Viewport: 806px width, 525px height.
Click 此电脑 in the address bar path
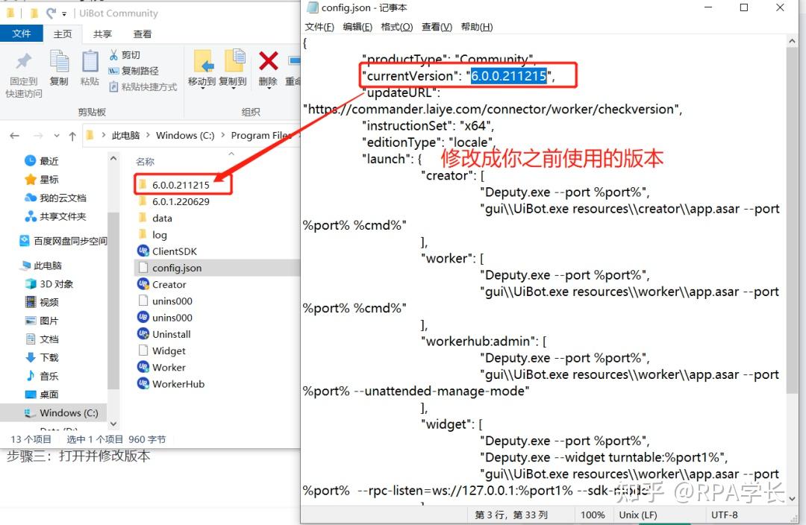click(x=125, y=135)
